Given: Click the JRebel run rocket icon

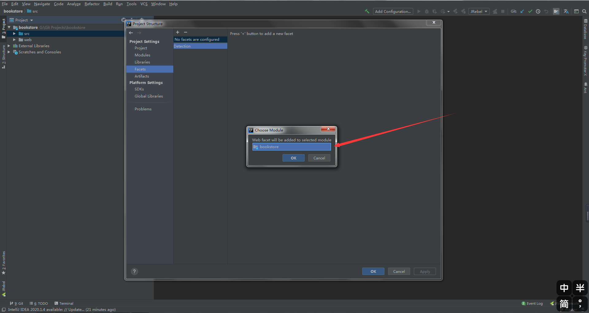Looking at the screenshot, I should (x=455, y=11).
